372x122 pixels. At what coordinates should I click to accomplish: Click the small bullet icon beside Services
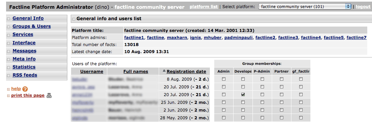pos(8,35)
